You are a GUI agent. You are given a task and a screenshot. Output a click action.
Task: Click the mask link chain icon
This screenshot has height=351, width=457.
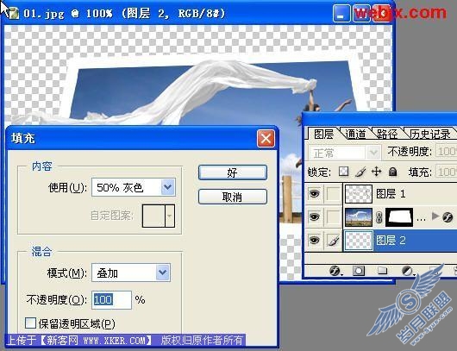pyautogui.click(x=379, y=217)
